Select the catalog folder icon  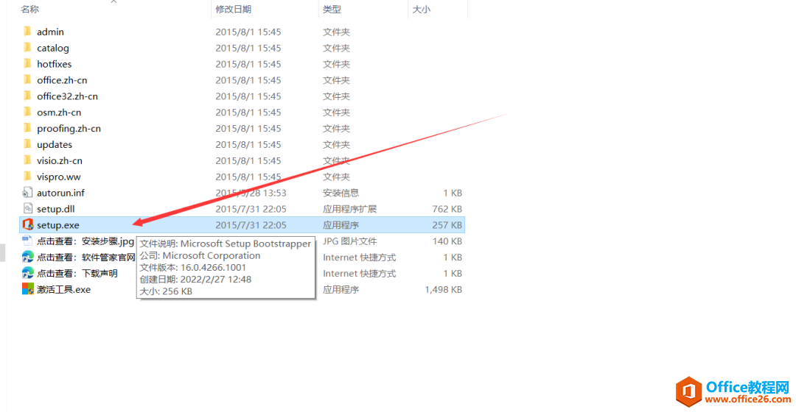click(27, 48)
